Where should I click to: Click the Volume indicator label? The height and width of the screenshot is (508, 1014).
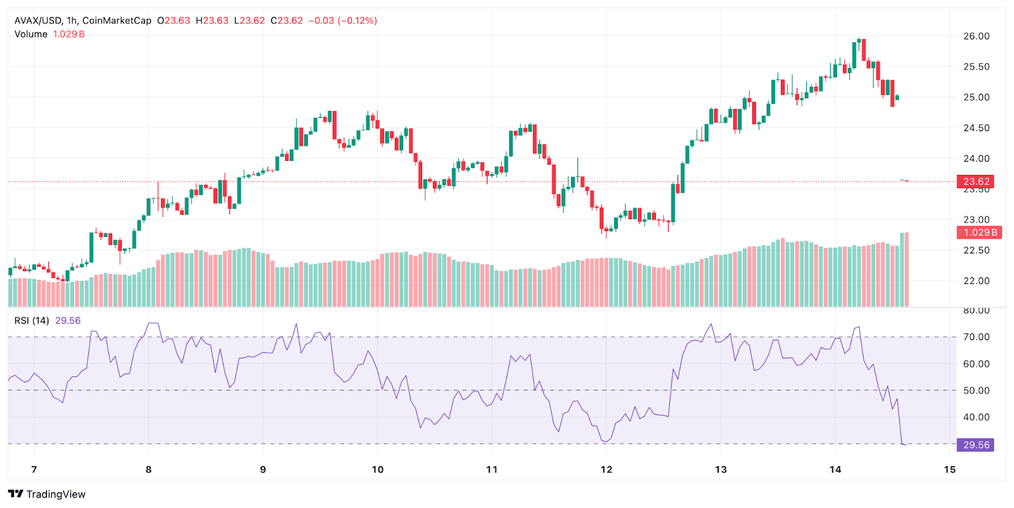coord(31,34)
